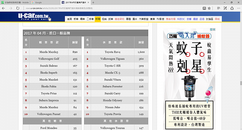Select the Škoda Superb cell
This screenshot has width=242, height=130.
click(49, 73)
